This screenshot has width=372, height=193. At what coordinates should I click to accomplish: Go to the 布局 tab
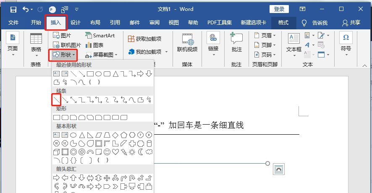coord(95,23)
